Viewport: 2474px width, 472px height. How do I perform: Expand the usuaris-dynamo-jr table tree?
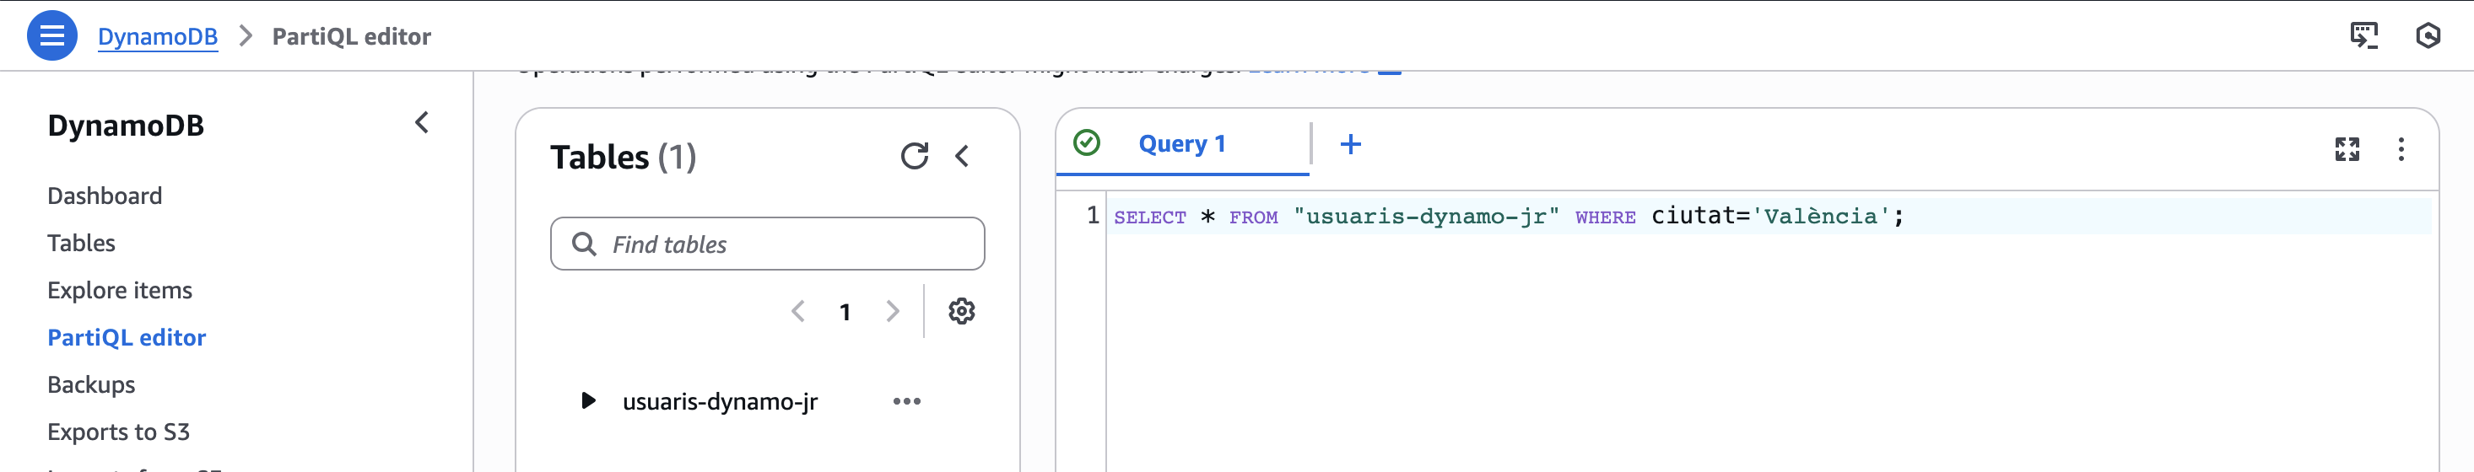(x=588, y=400)
